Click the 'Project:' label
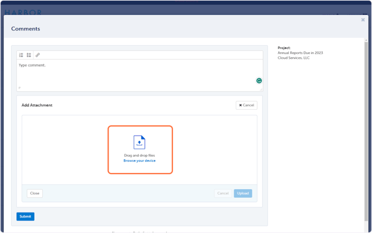Image resolution: width=372 pixels, height=233 pixels. click(x=284, y=48)
